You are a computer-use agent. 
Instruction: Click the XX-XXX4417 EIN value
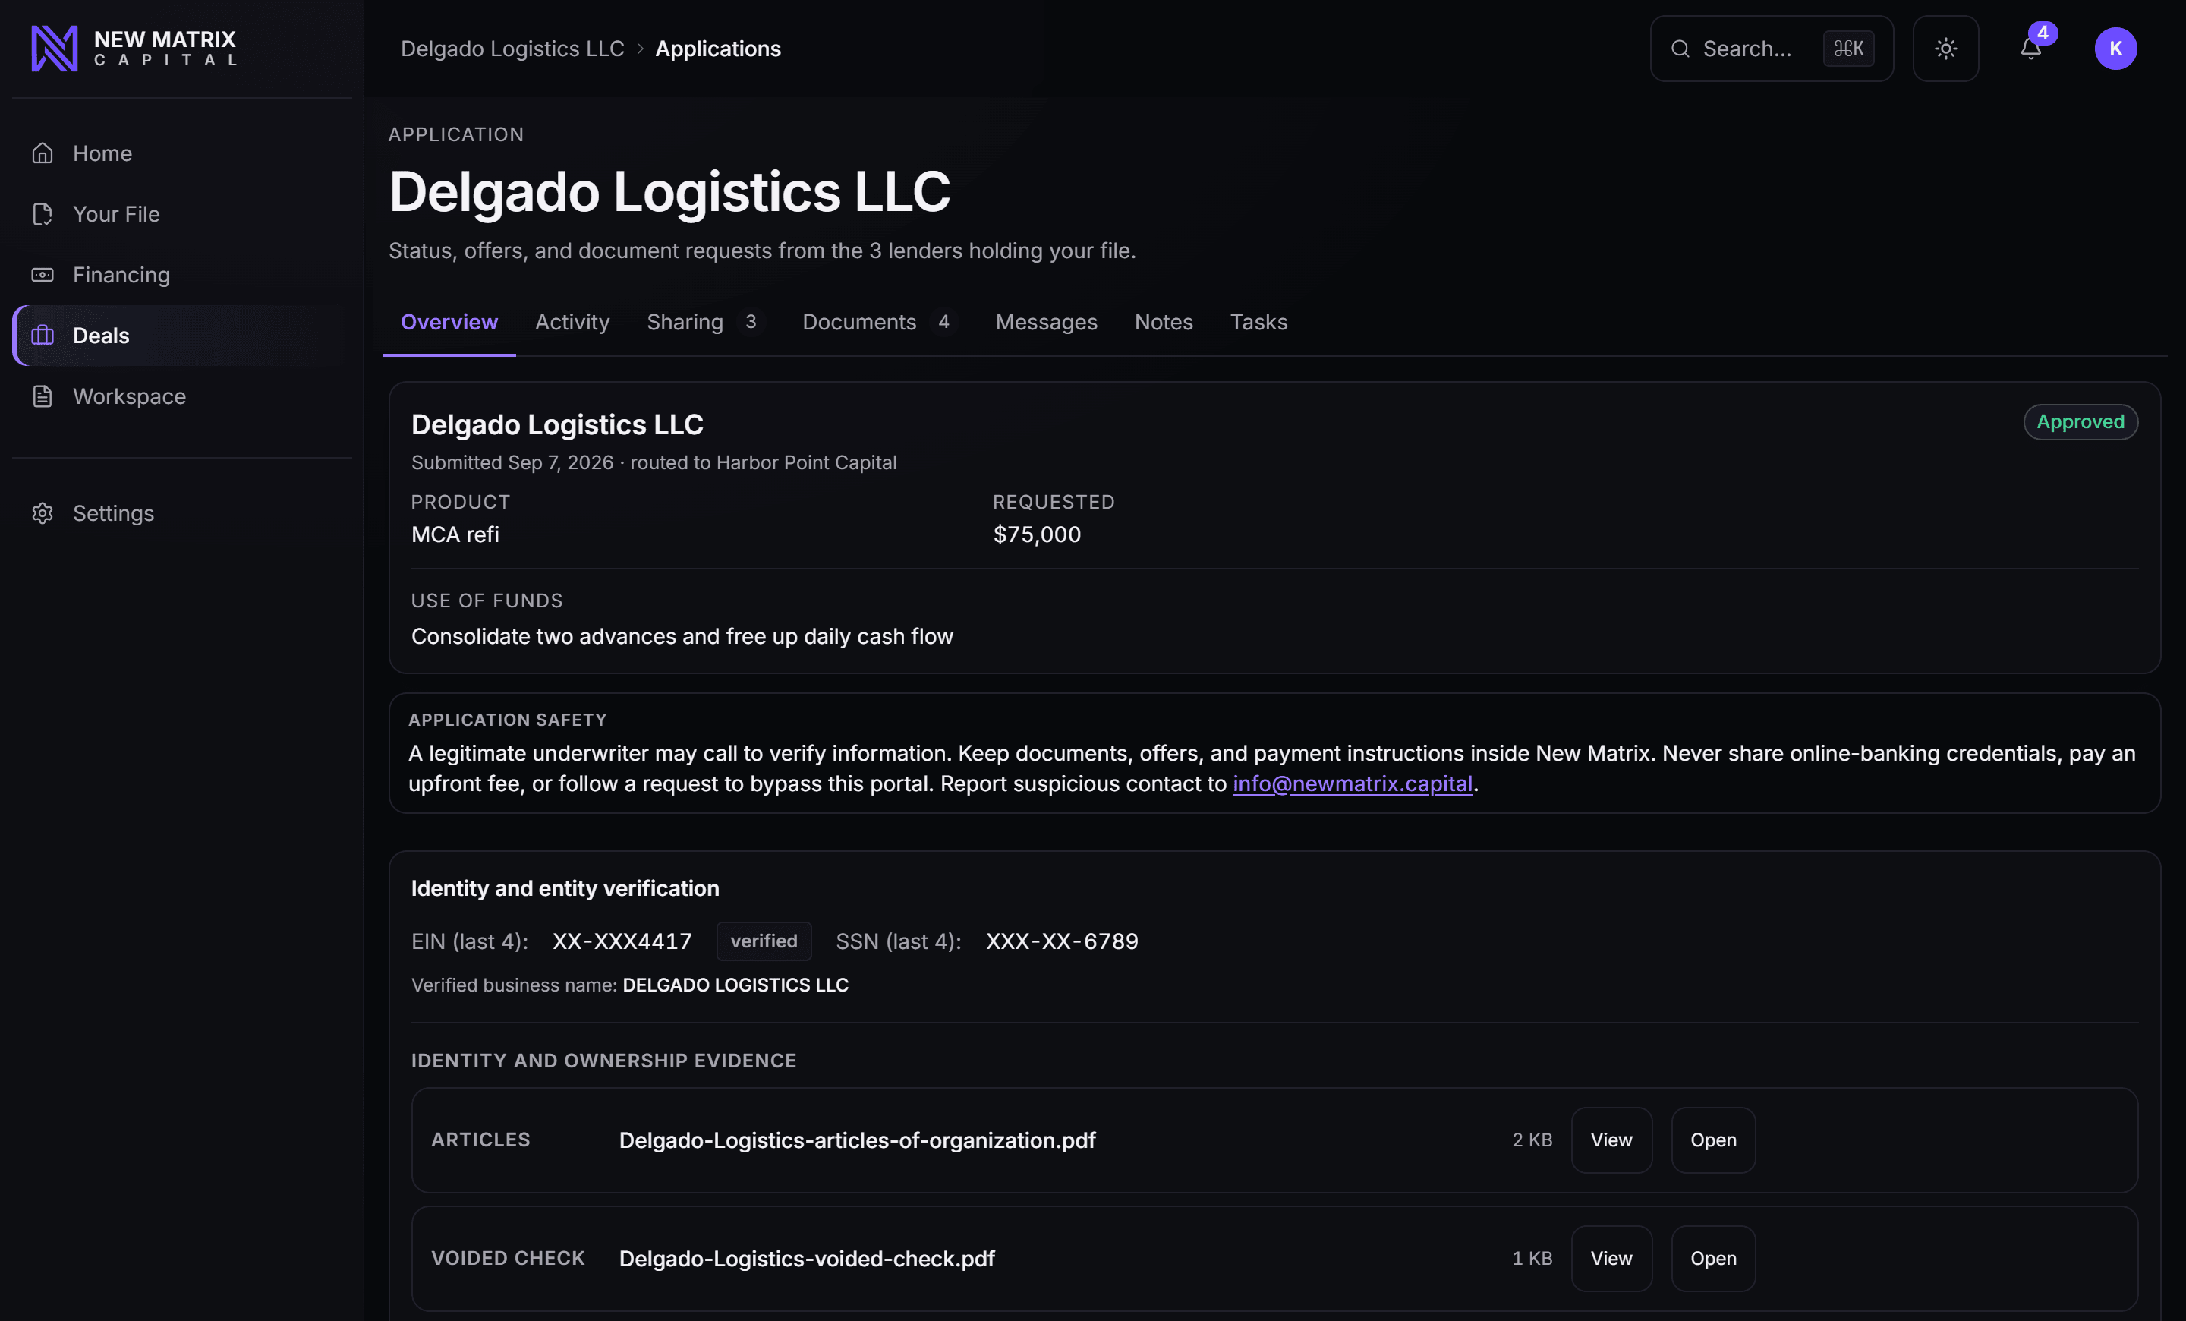pos(622,941)
